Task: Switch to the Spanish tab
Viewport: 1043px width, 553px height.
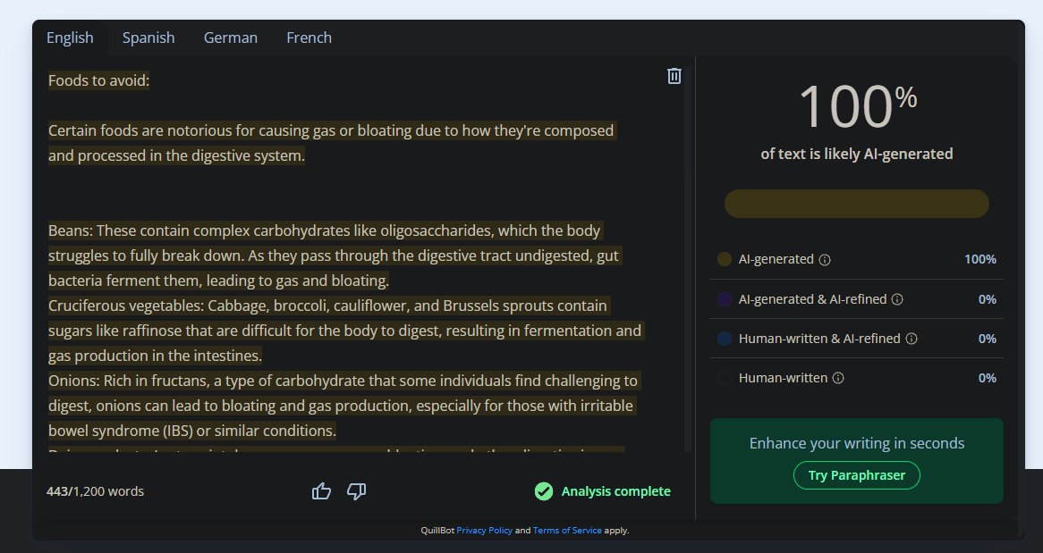Action: (148, 38)
